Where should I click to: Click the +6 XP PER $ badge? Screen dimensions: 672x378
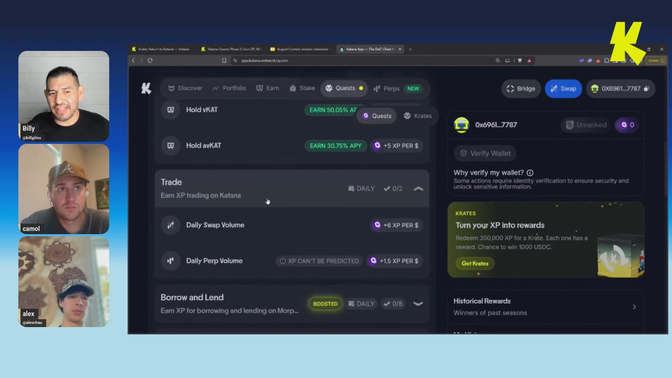(396, 225)
